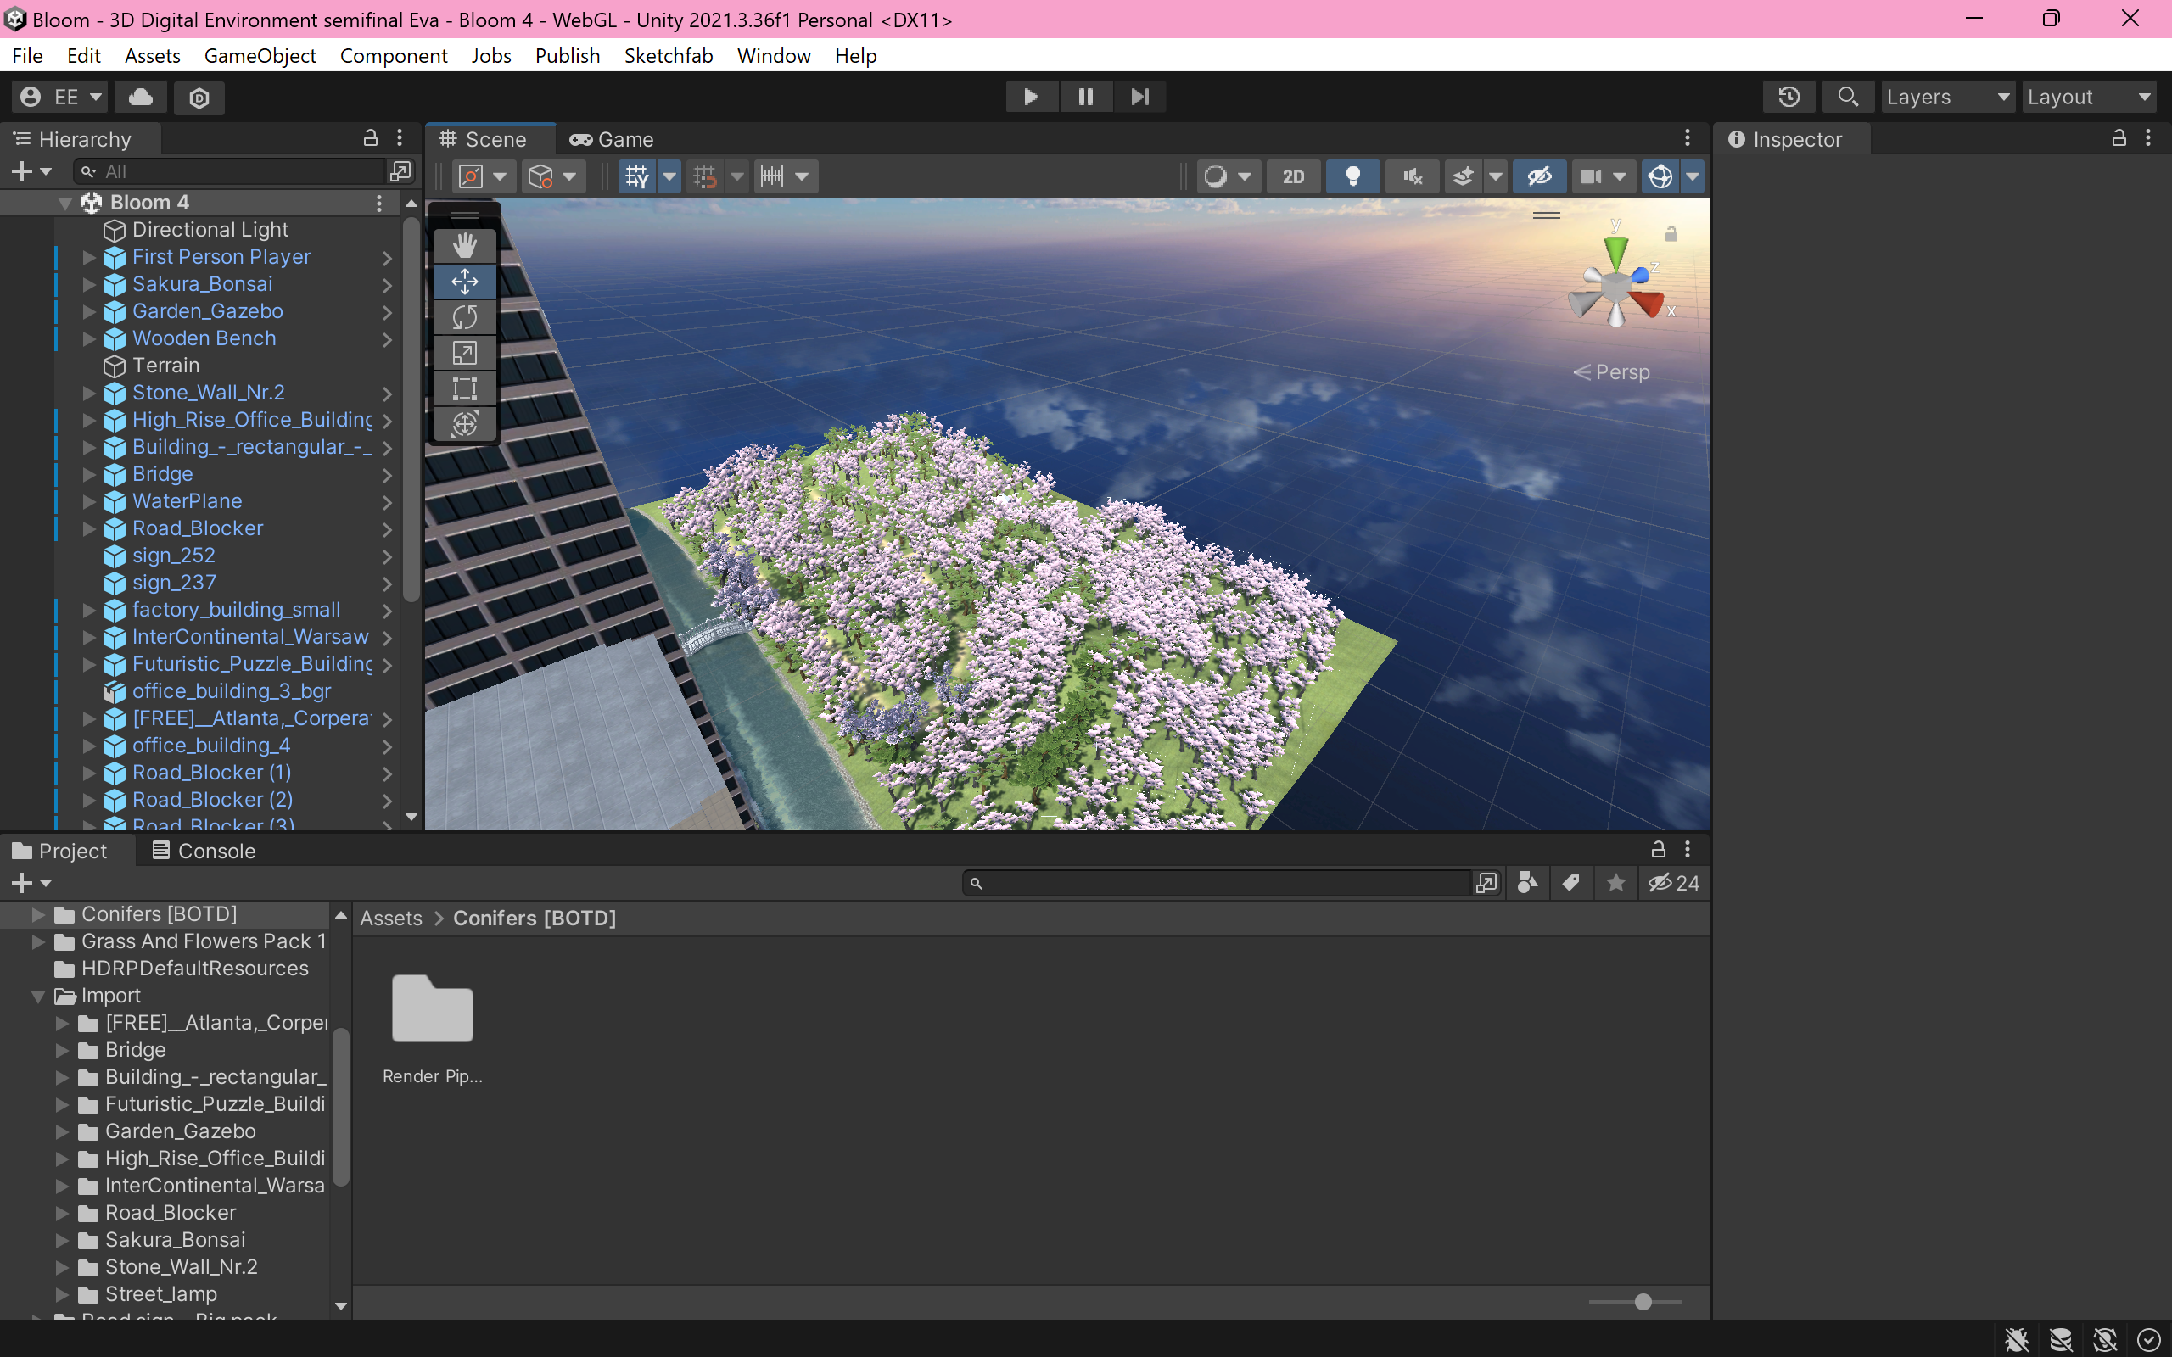Open draw mode shading dropdown
This screenshot has height=1357, width=2172.
click(x=1229, y=176)
